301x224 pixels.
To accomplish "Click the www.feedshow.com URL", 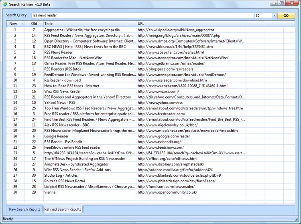I will pyautogui.click(x=161, y=147).
